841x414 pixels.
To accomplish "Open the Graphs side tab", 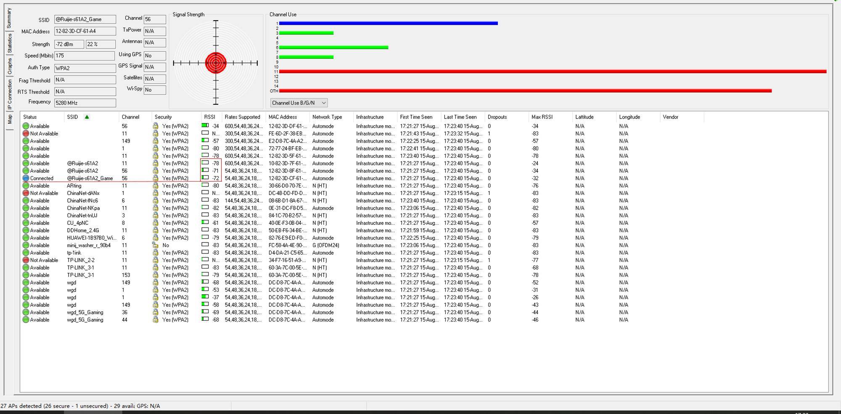I will pyautogui.click(x=10, y=66).
